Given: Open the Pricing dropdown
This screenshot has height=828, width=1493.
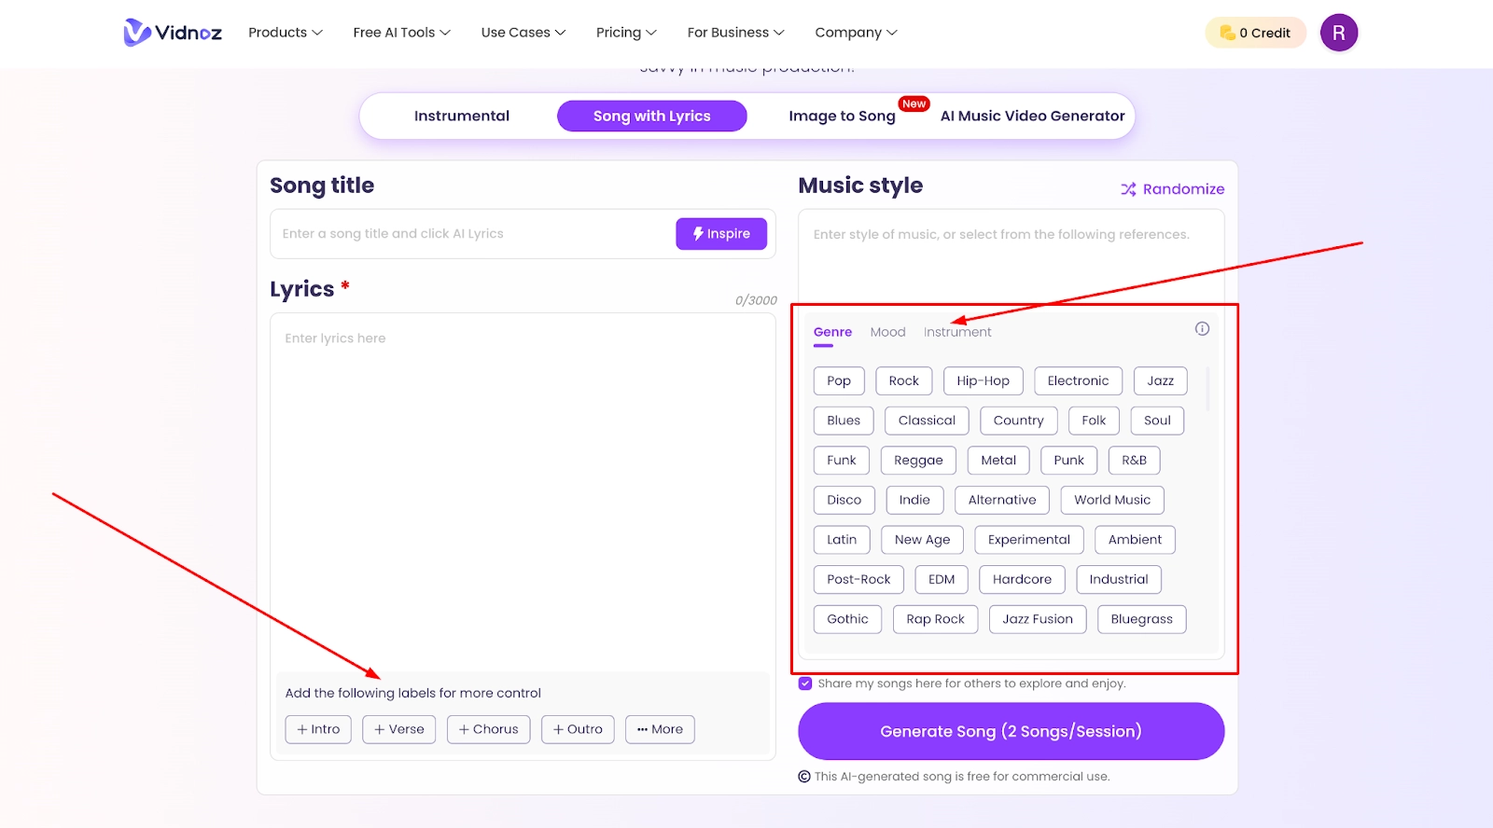Looking at the screenshot, I should [625, 33].
